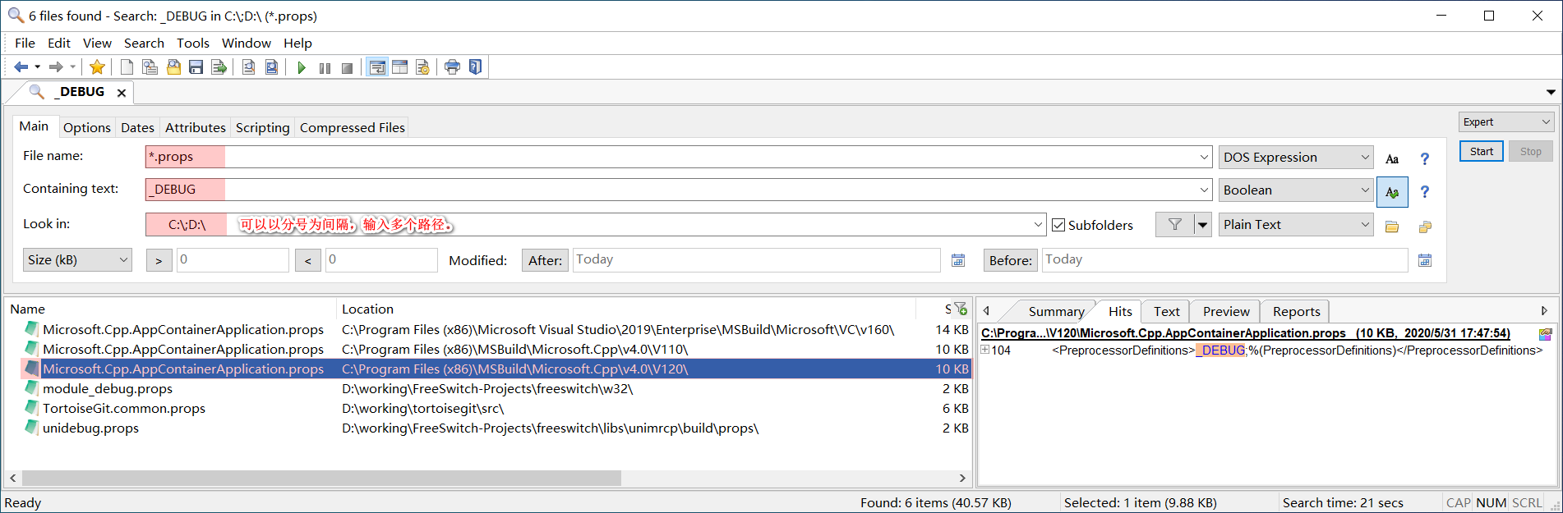Open the settings document gear icon
1563x513 pixels.
(422, 67)
